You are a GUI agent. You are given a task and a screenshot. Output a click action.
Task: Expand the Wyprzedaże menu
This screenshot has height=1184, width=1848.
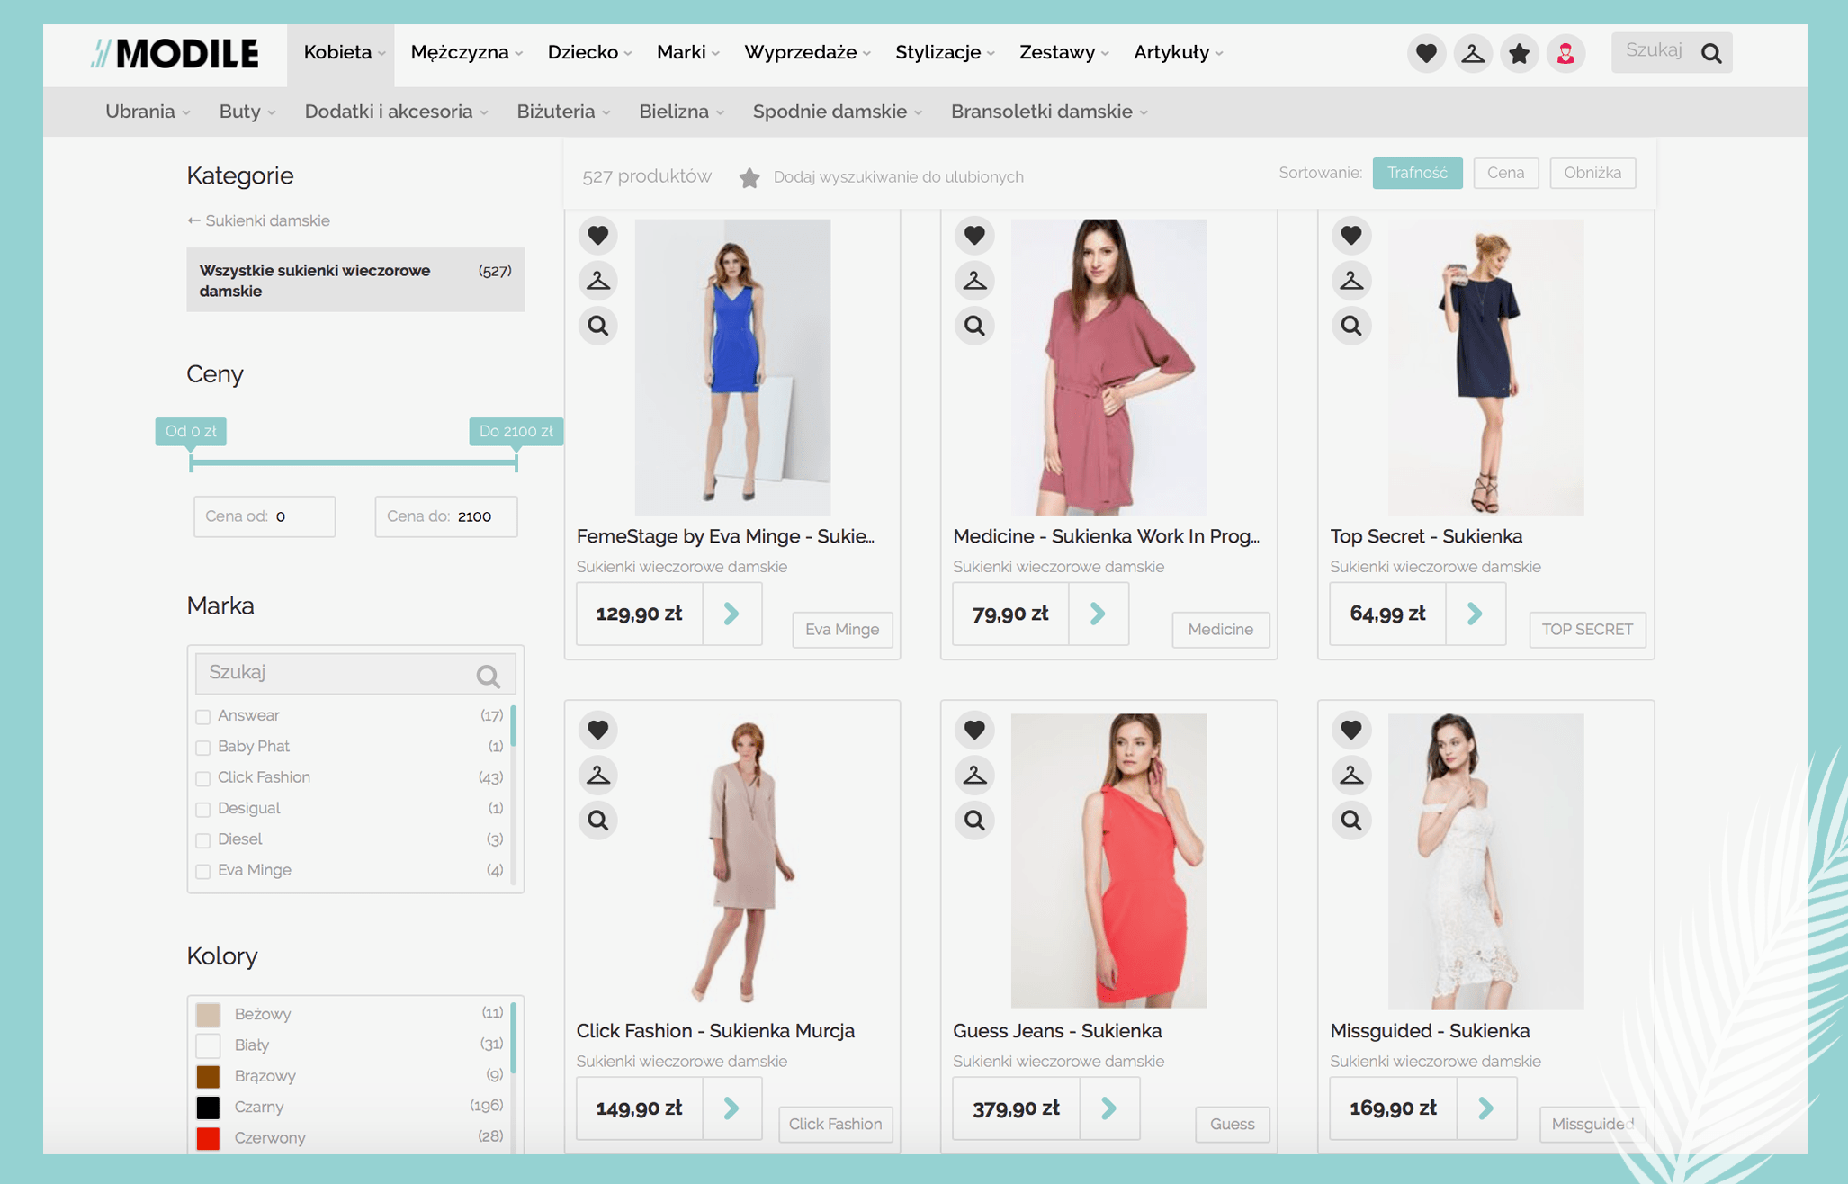(x=807, y=53)
